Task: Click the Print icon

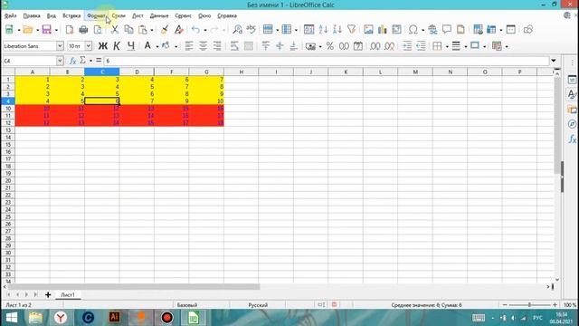Action: click(x=83, y=30)
